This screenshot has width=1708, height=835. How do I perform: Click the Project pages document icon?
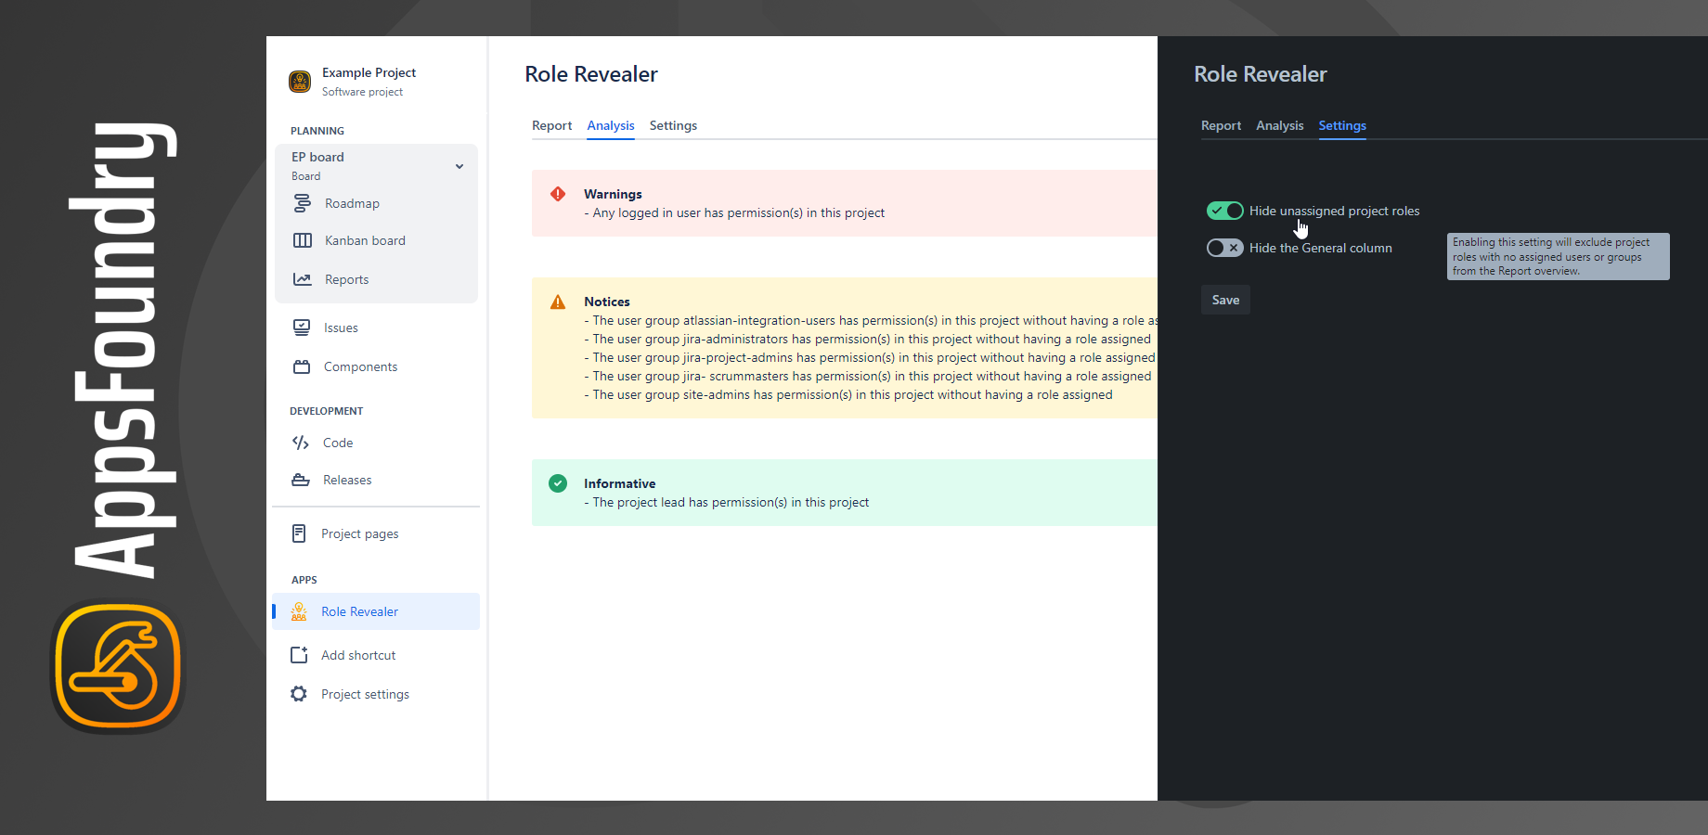pyautogui.click(x=299, y=533)
